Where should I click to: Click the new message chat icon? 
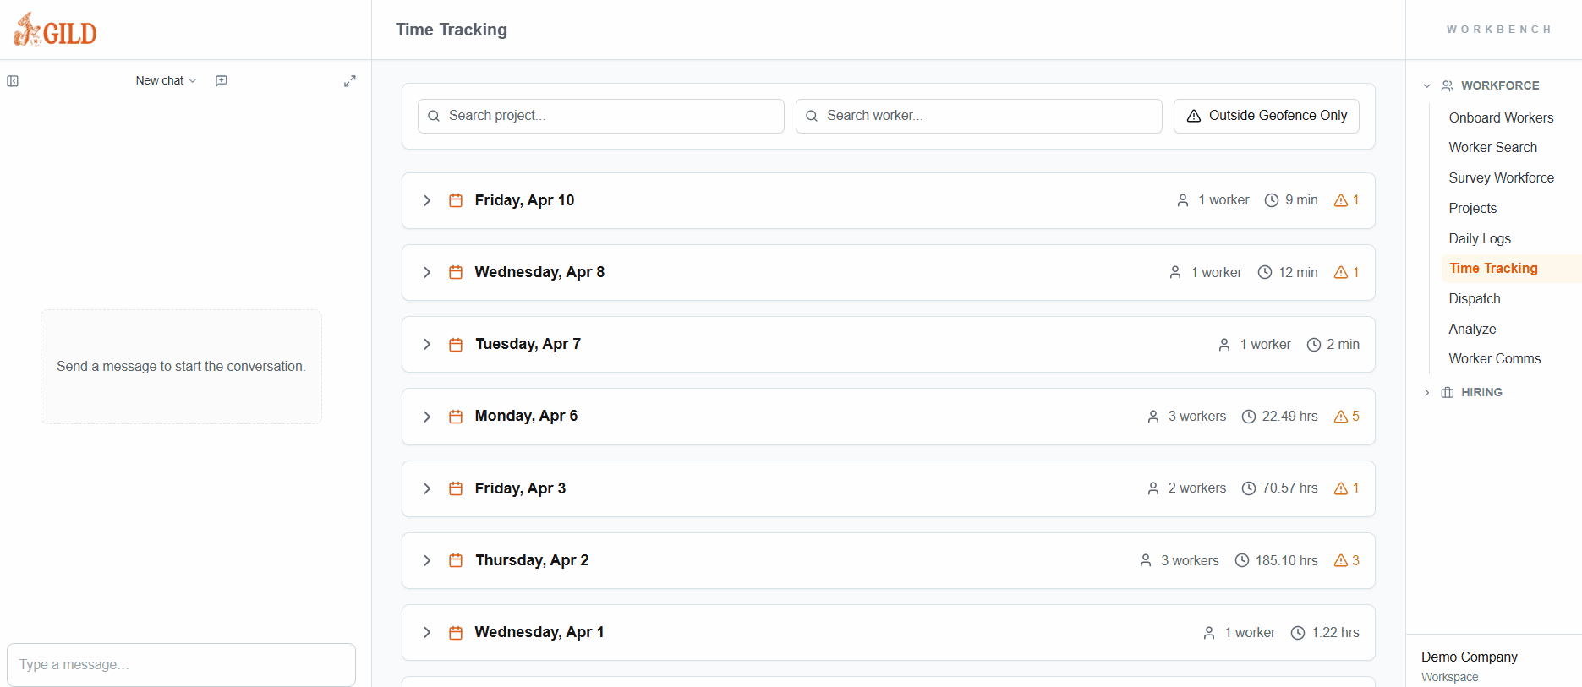[x=222, y=81]
